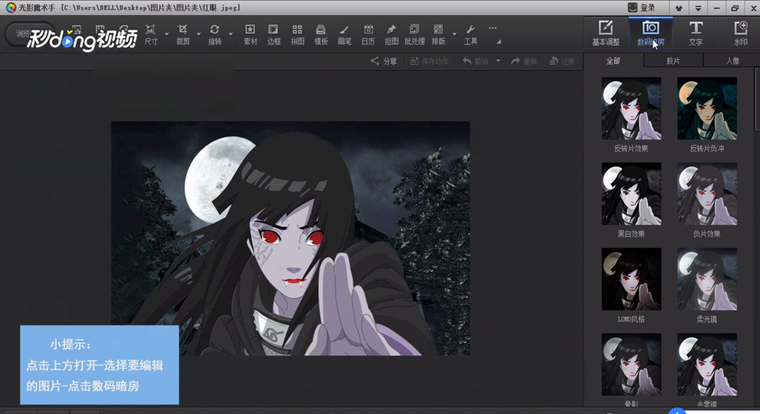760x414 pixels.
Task: Click the 分享 share button
Action: 384,61
